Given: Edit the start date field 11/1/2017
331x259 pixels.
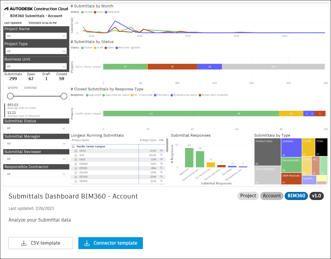Looking at the screenshot, I should coord(14,87).
